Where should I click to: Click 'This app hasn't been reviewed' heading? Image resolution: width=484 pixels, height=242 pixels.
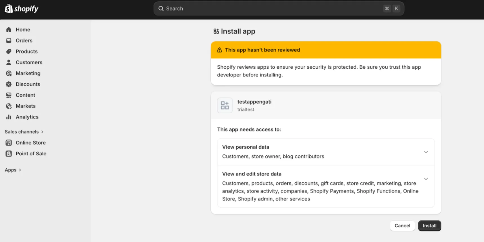tap(262, 50)
